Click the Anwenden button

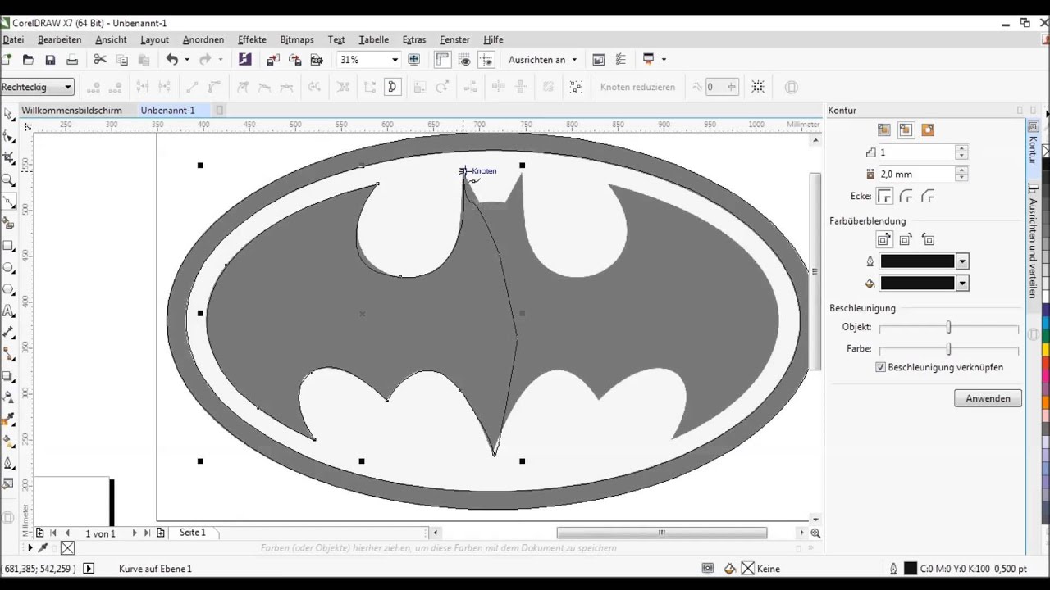(988, 398)
